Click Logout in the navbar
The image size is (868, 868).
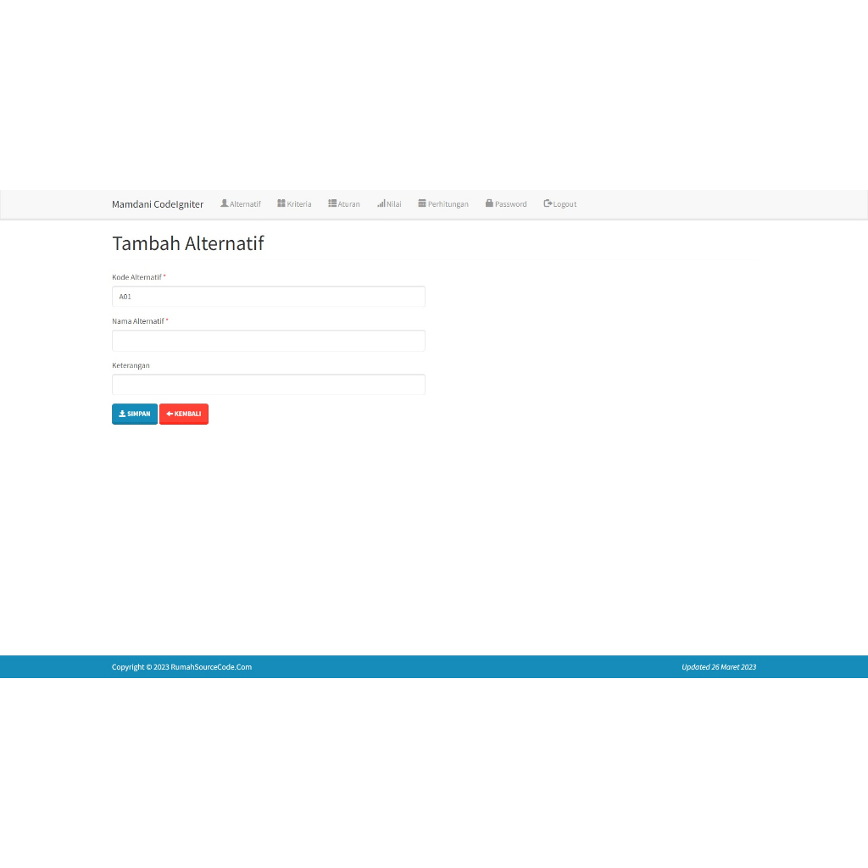[559, 203]
